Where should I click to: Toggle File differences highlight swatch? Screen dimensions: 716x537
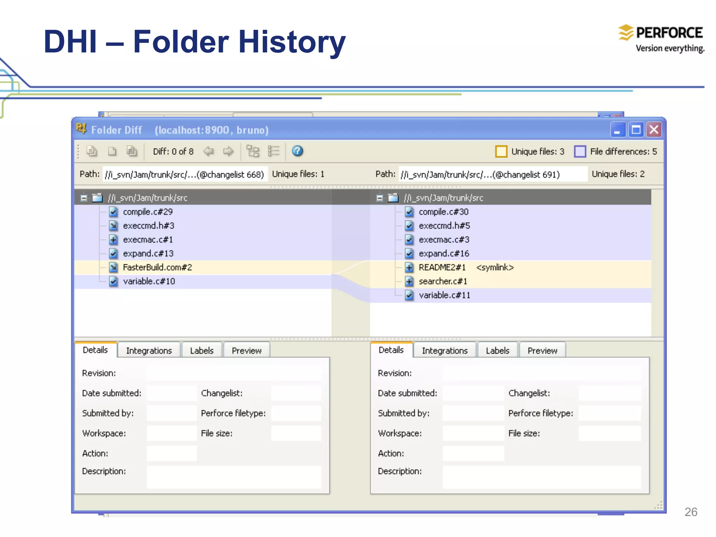coord(580,151)
